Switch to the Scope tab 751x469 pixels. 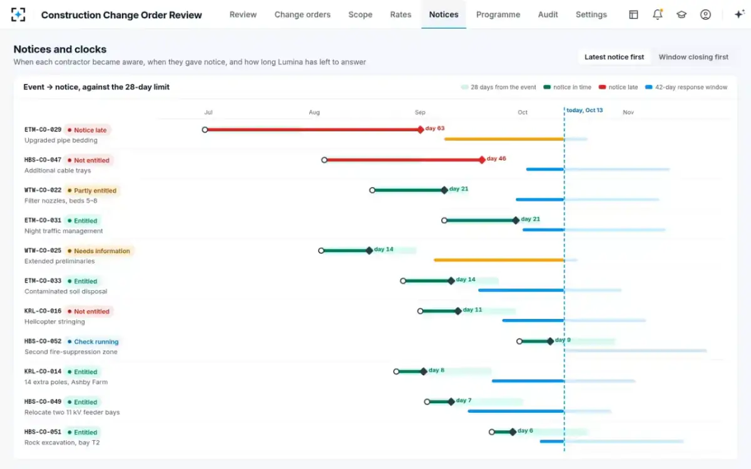point(360,14)
